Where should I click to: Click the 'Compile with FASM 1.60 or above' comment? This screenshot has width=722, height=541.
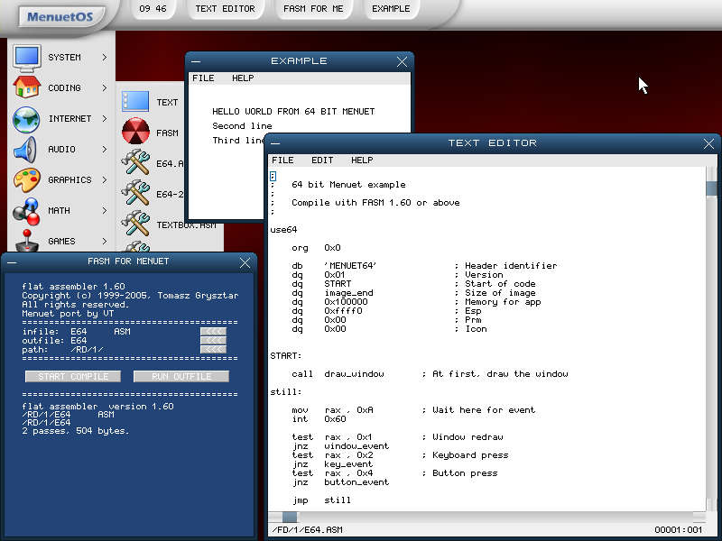[375, 202]
